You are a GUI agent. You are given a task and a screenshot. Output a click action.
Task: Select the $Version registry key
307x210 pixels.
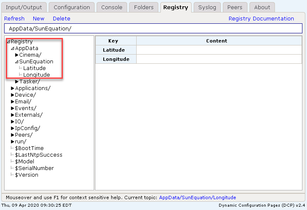(x=27, y=175)
